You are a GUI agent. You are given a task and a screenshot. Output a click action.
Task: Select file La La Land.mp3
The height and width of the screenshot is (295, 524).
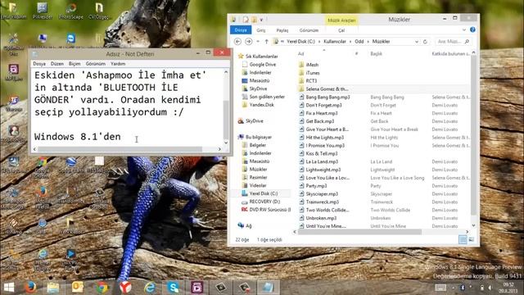(322, 161)
